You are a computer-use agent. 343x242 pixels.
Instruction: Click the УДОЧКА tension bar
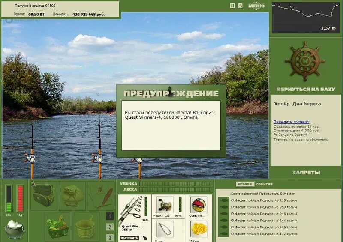[175, 184]
